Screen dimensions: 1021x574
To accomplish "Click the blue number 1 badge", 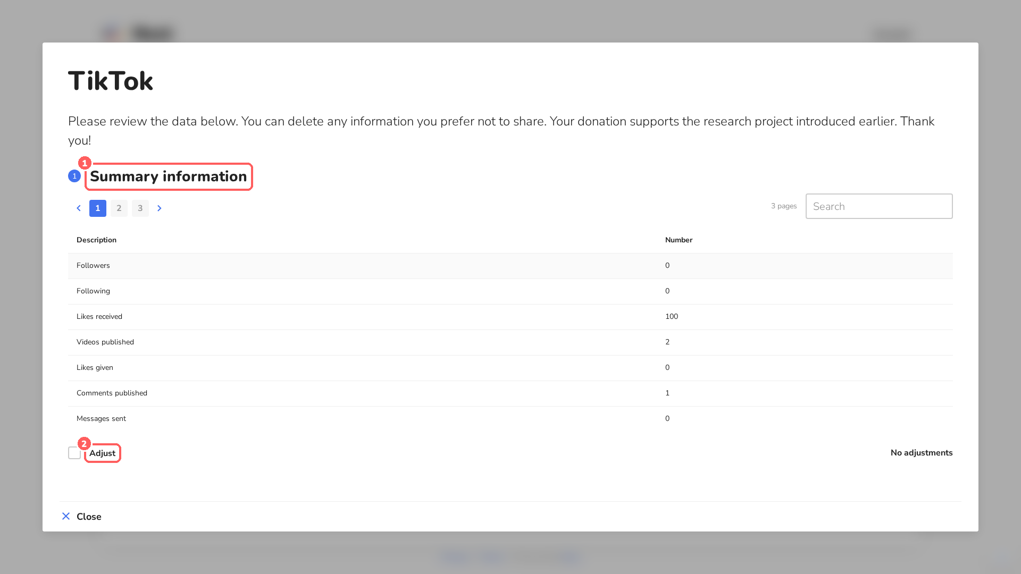I will point(74,176).
